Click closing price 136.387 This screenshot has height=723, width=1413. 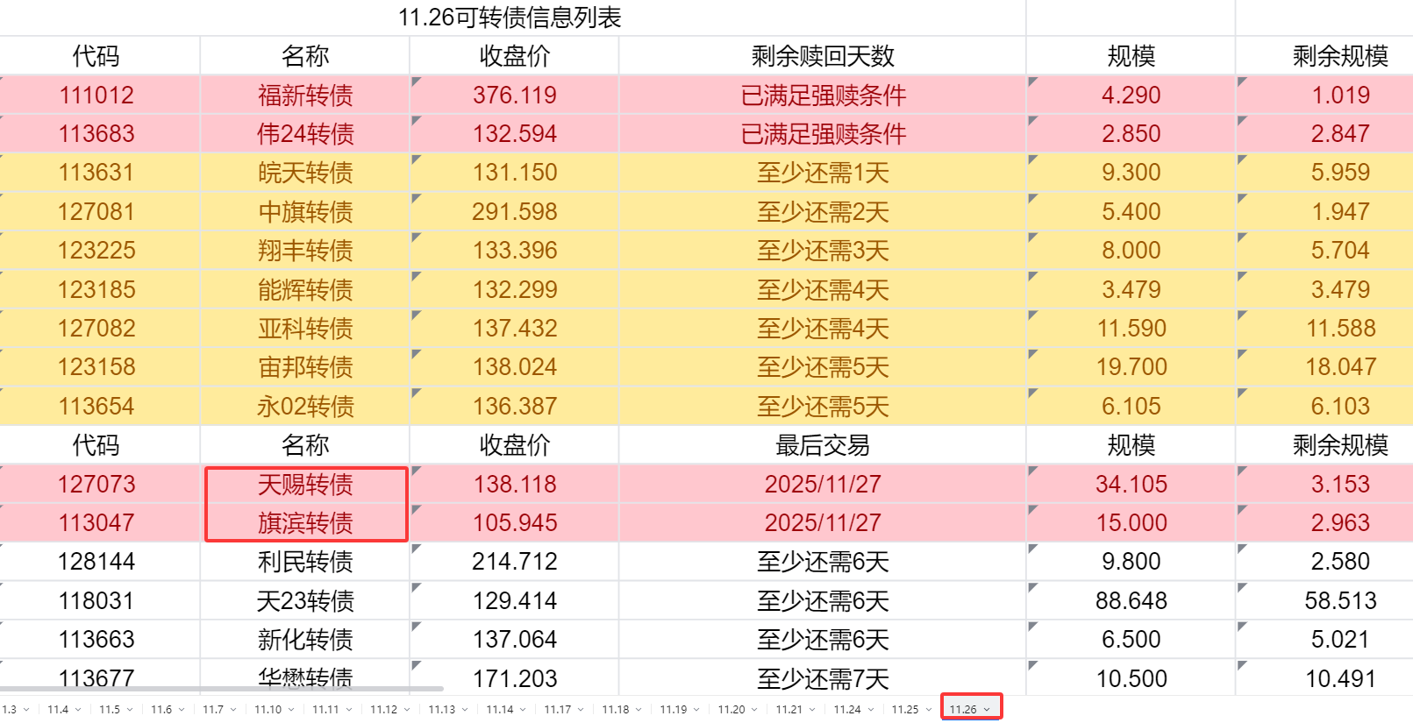click(515, 406)
